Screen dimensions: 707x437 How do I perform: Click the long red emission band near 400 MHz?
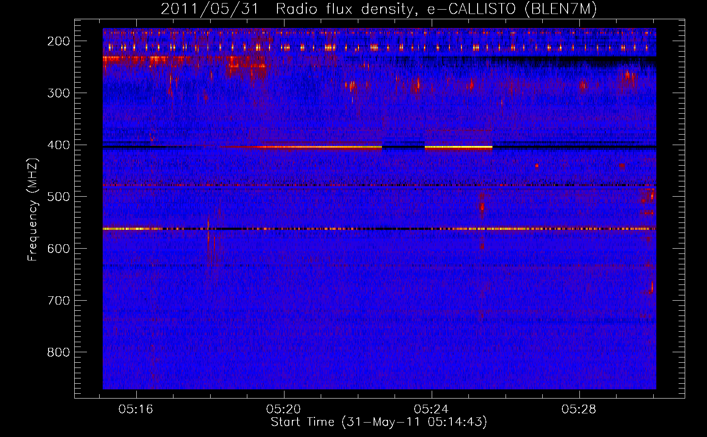point(301,148)
